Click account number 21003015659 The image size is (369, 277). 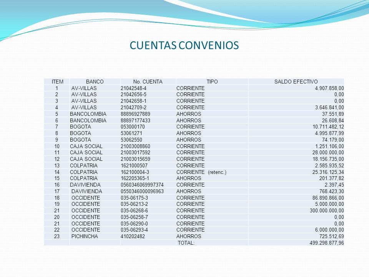135,159
